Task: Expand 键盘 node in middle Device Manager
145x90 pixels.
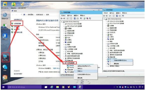Action: pos(64,45)
